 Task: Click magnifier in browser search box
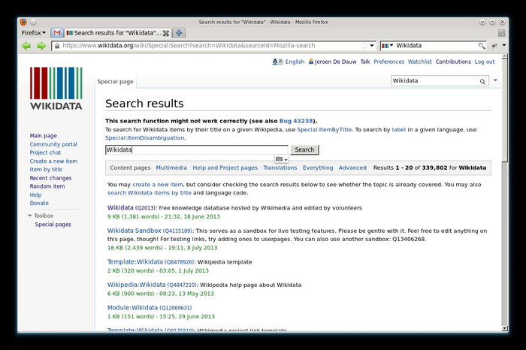(x=482, y=46)
